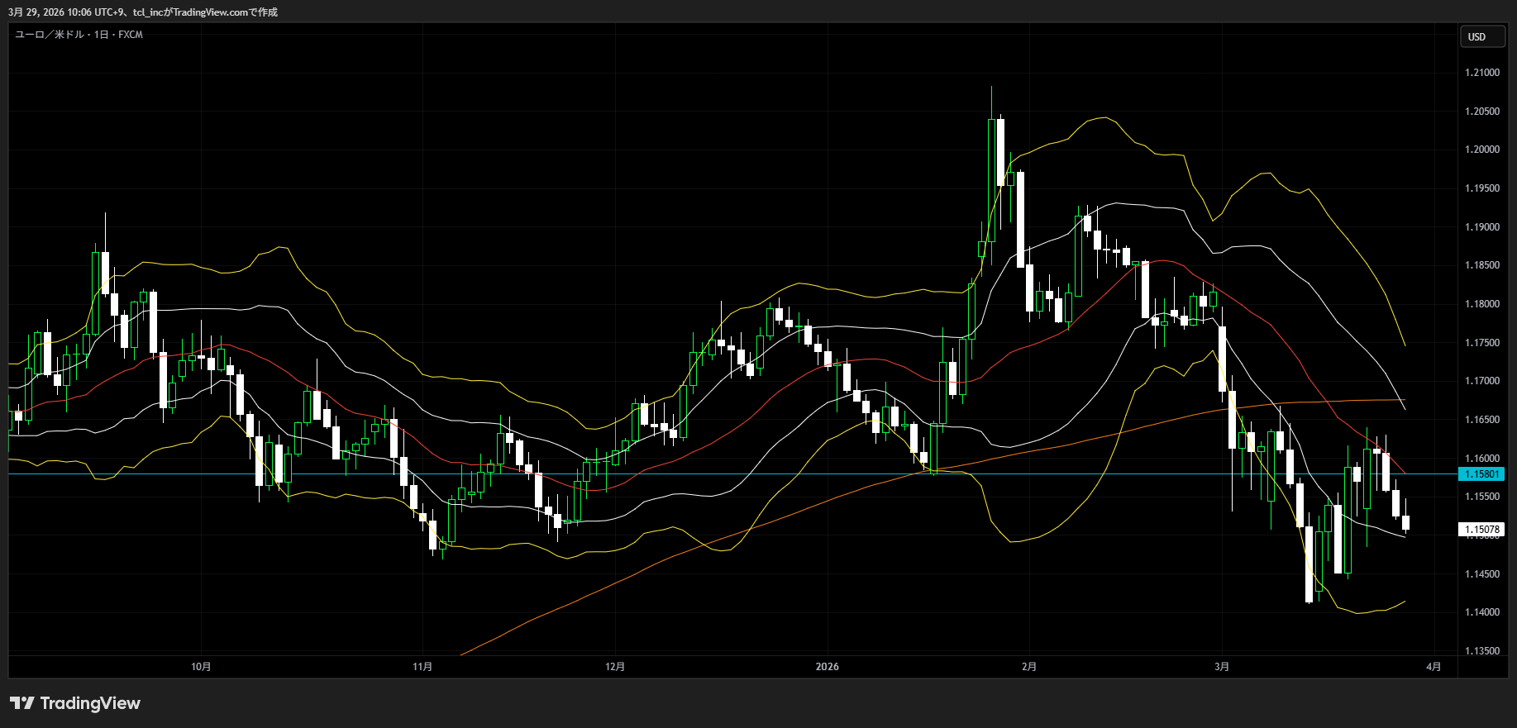The image size is (1517, 728).
Task: Click the 1.20000 price axis label
Action: [x=1481, y=150]
